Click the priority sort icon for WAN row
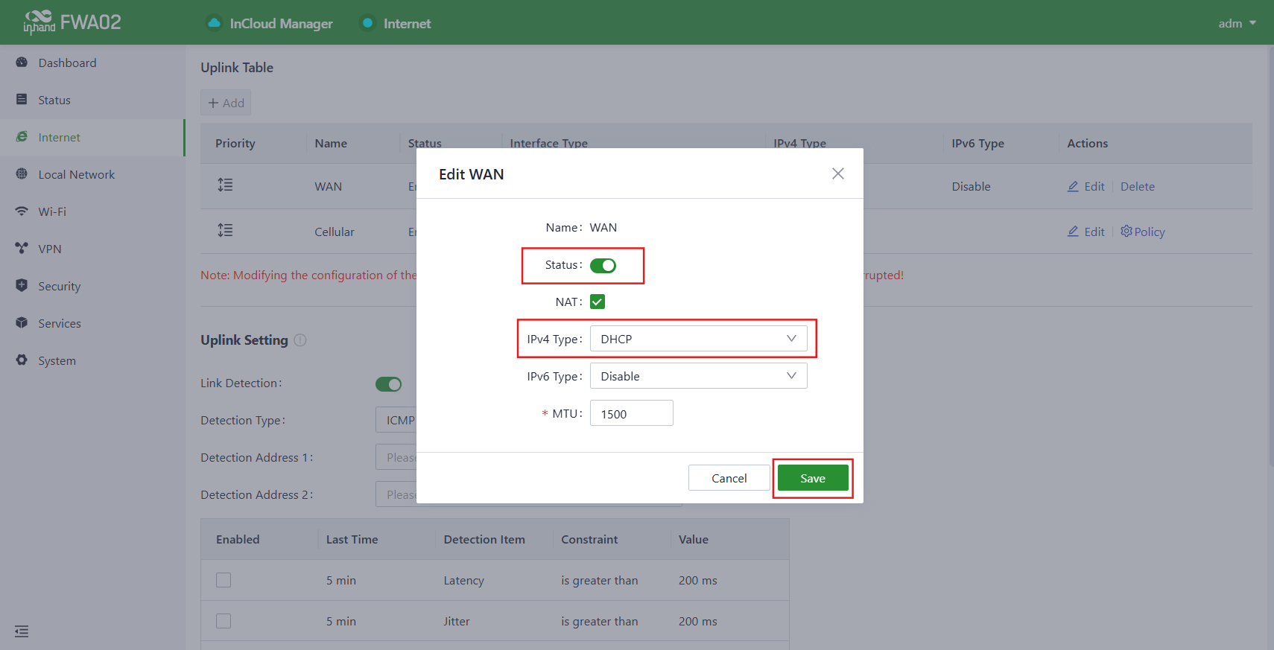The image size is (1274, 650). [x=225, y=185]
